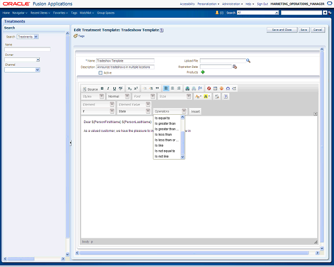The width and height of the screenshot is (334, 267).
Task: Decrease indent of paragraph
Action: pos(145,89)
